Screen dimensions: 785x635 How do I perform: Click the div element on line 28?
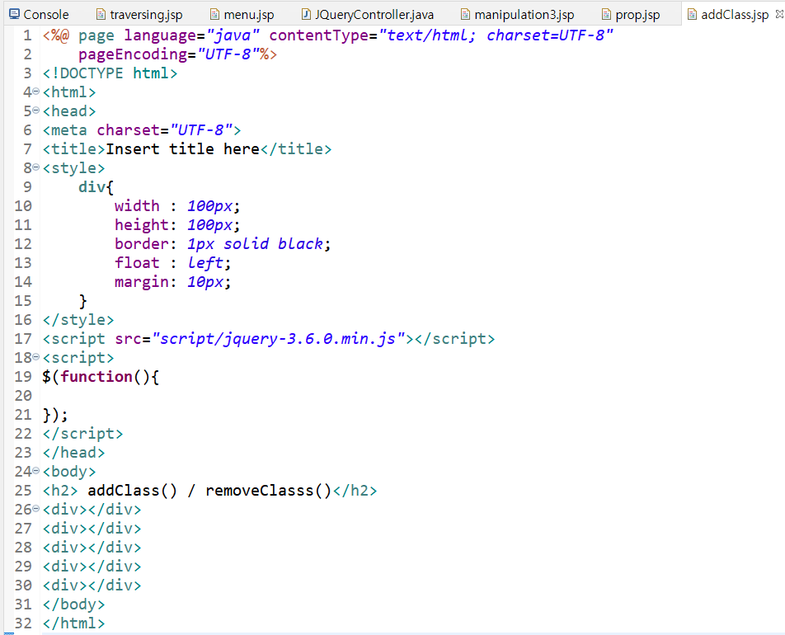92,548
